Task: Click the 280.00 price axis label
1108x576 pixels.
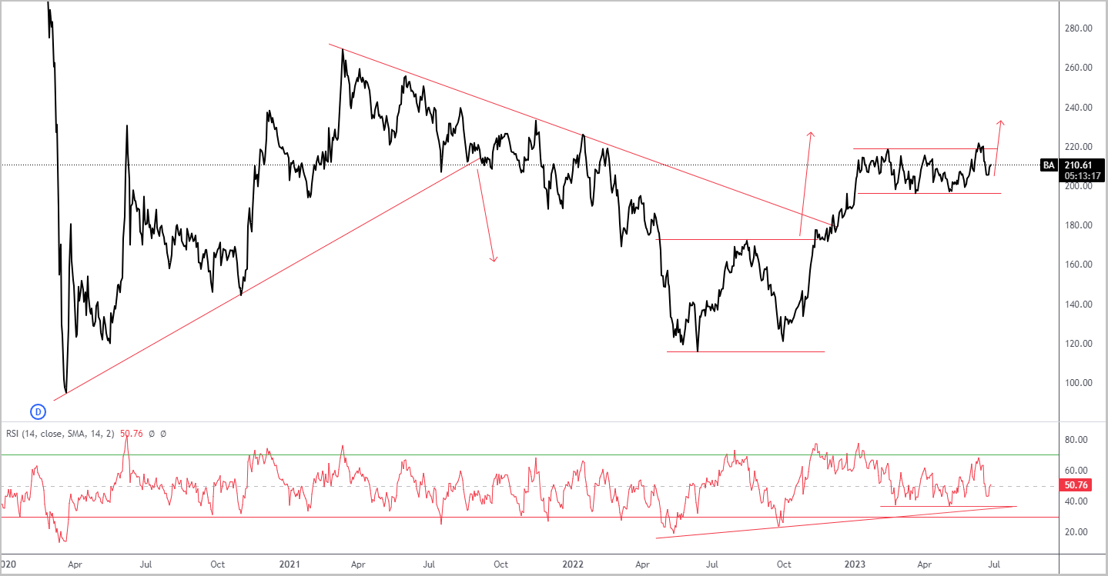Action: pyautogui.click(x=1077, y=28)
